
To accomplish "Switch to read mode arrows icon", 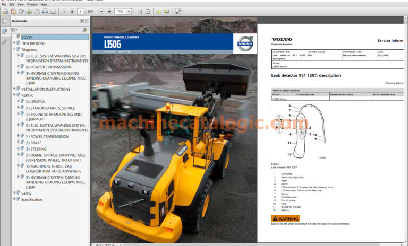I will pos(178,12).
